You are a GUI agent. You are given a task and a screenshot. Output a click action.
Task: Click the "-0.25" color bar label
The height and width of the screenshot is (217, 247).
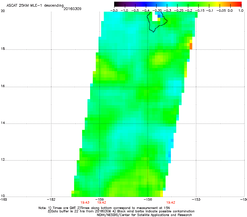pos(179,11)
